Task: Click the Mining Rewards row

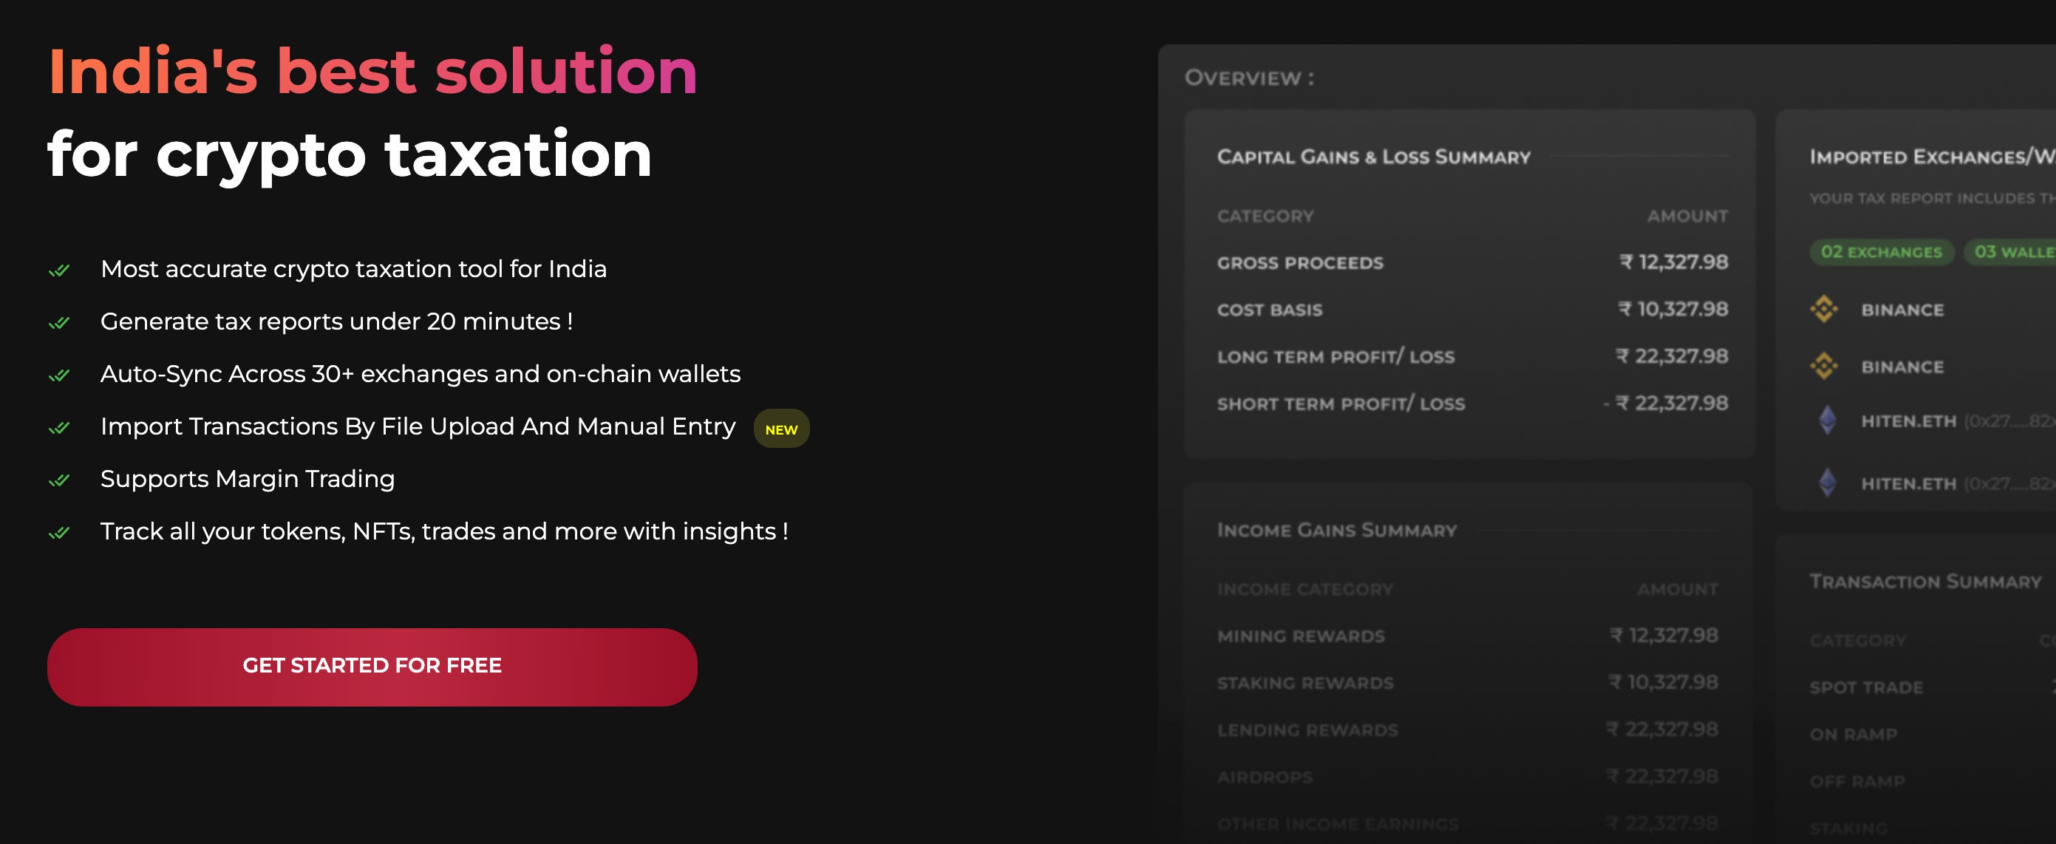Action: tap(1300, 636)
